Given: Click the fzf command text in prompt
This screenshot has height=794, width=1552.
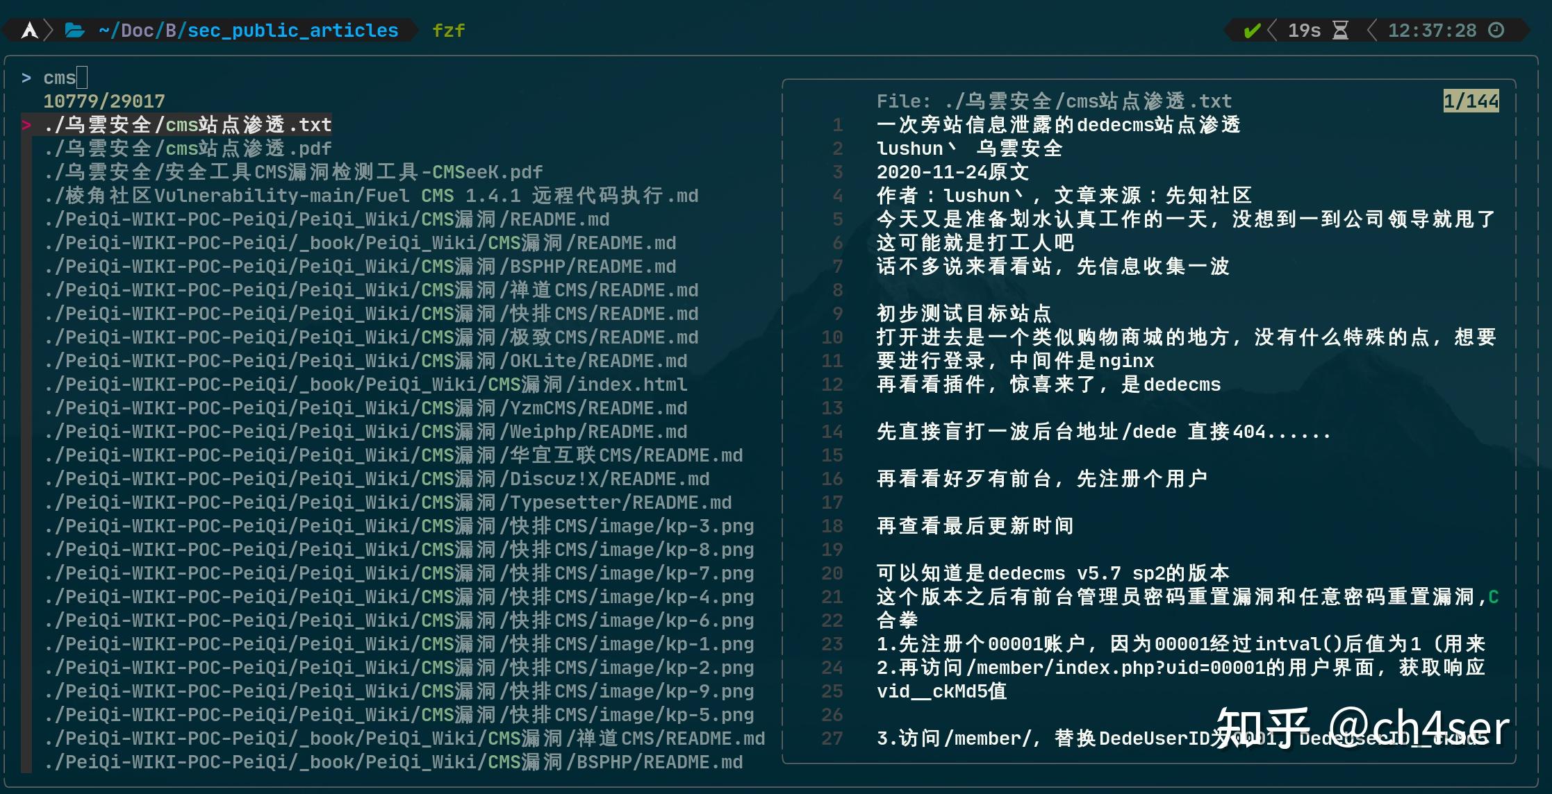Looking at the screenshot, I should tap(449, 31).
